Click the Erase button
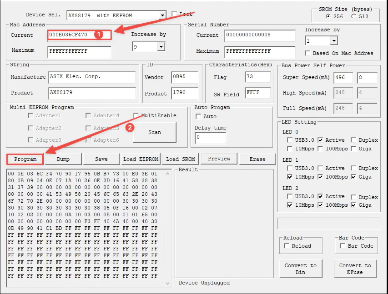The width and height of the screenshot is (388, 294). [x=257, y=159]
